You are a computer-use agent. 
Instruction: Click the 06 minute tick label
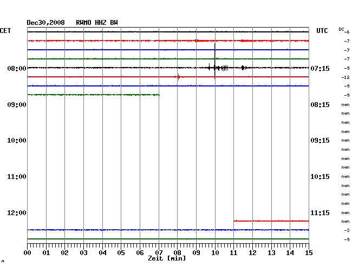click(140, 253)
